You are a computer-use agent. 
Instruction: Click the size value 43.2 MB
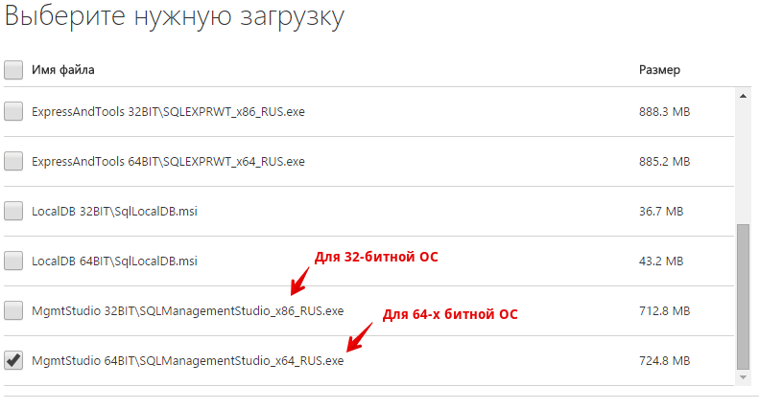[661, 261]
